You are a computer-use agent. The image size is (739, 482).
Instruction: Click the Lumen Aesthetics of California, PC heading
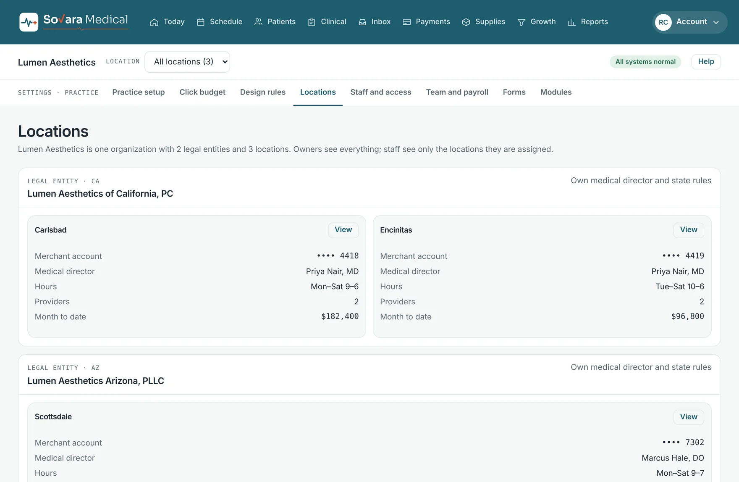pos(100,194)
